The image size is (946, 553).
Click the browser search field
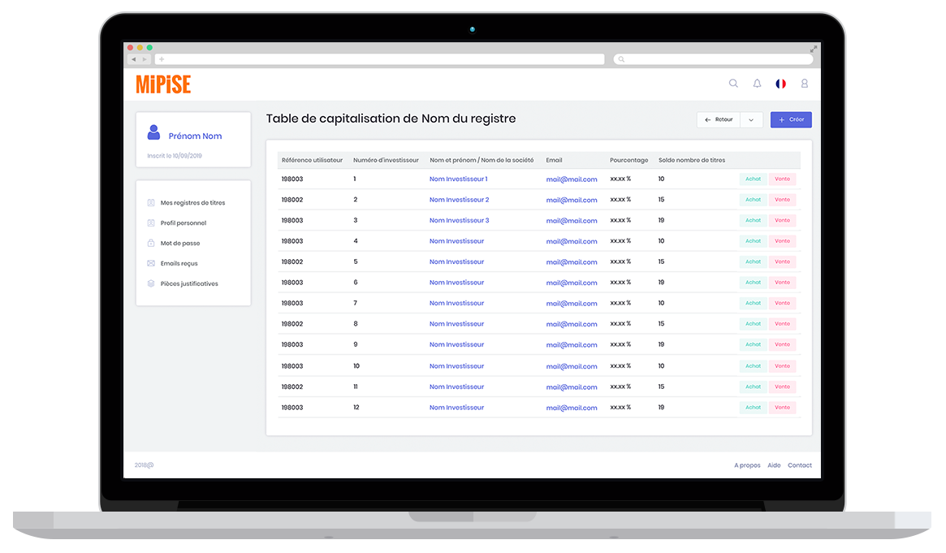pos(713,59)
